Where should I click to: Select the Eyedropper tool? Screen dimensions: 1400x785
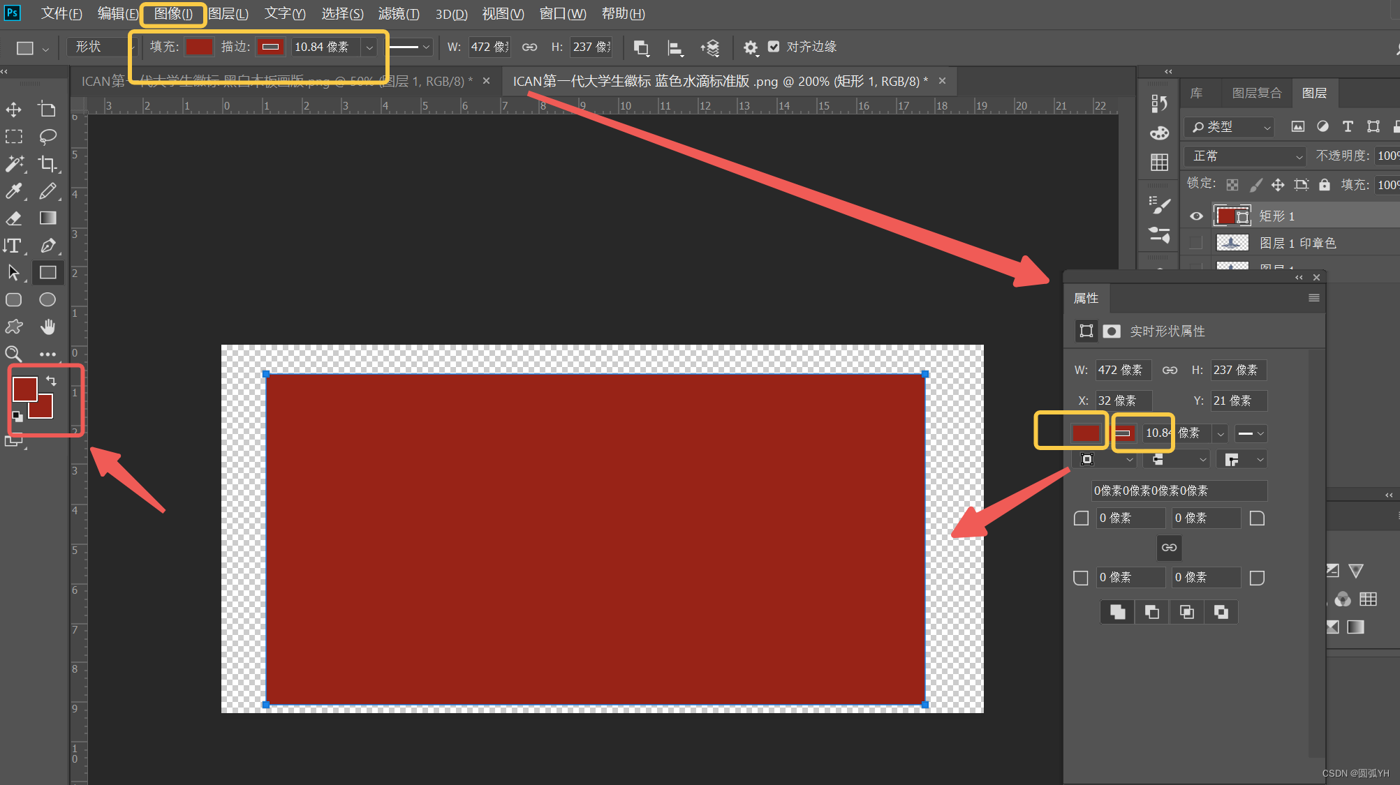13,191
